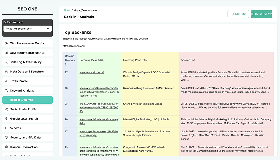280x160 pixels.
Task: Click the Indexing & Crawlability magnifier icon
Action: 6,62
